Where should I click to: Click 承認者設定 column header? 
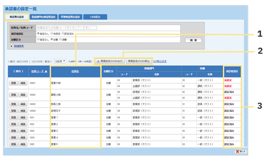tap(232, 71)
